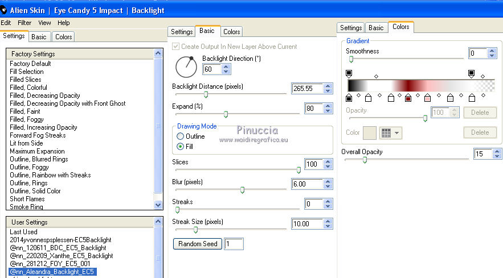This screenshot has height=278, width=503.
Task: Open the color palette grid dropdown
Action: 390,133
